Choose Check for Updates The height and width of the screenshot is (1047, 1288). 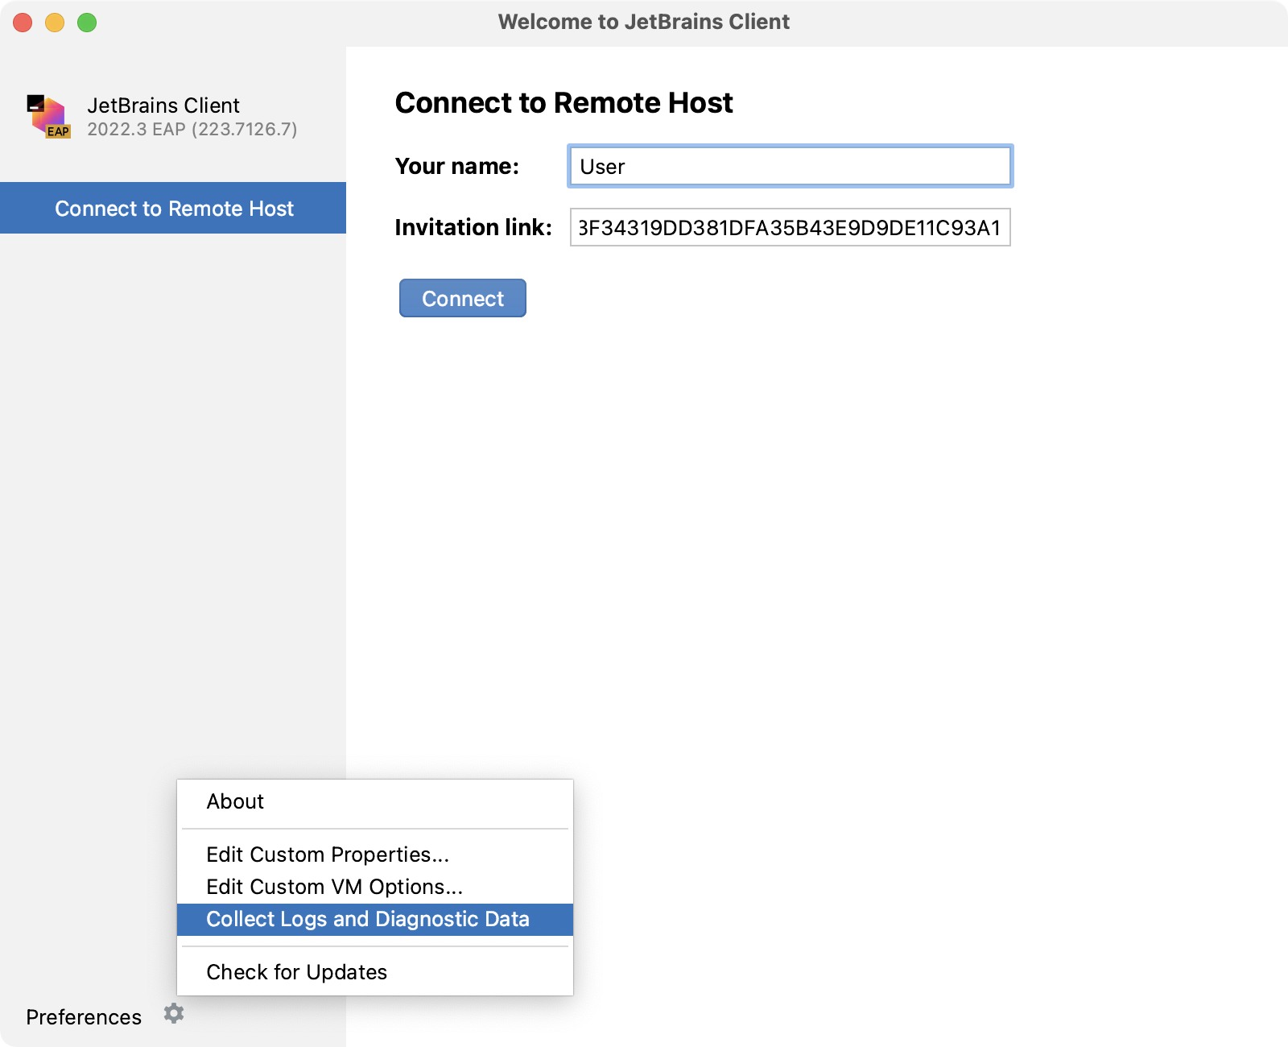coord(295,971)
